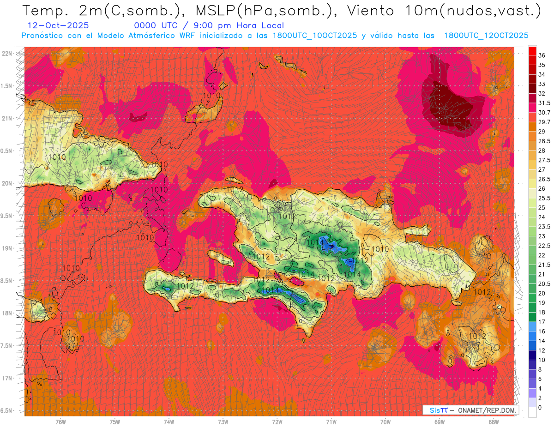The image size is (554, 428).
Task: Click the '75W' longitude label
Action: point(115,422)
